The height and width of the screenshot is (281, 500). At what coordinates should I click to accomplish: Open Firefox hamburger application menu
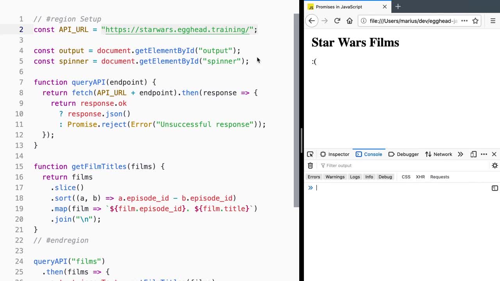tap(493, 21)
